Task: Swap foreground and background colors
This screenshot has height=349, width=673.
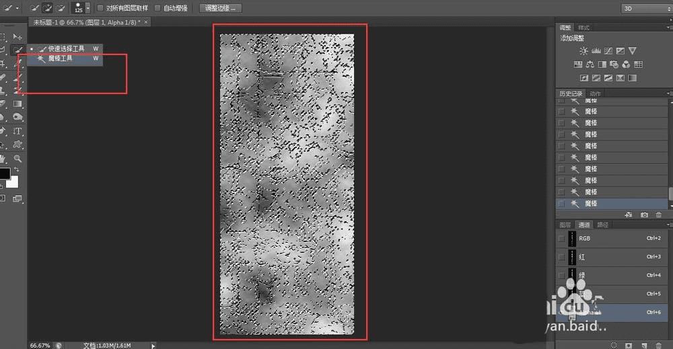Action: [x=17, y=169]
